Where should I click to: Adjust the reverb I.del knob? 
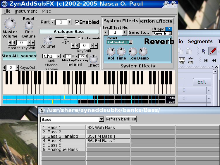133,52
